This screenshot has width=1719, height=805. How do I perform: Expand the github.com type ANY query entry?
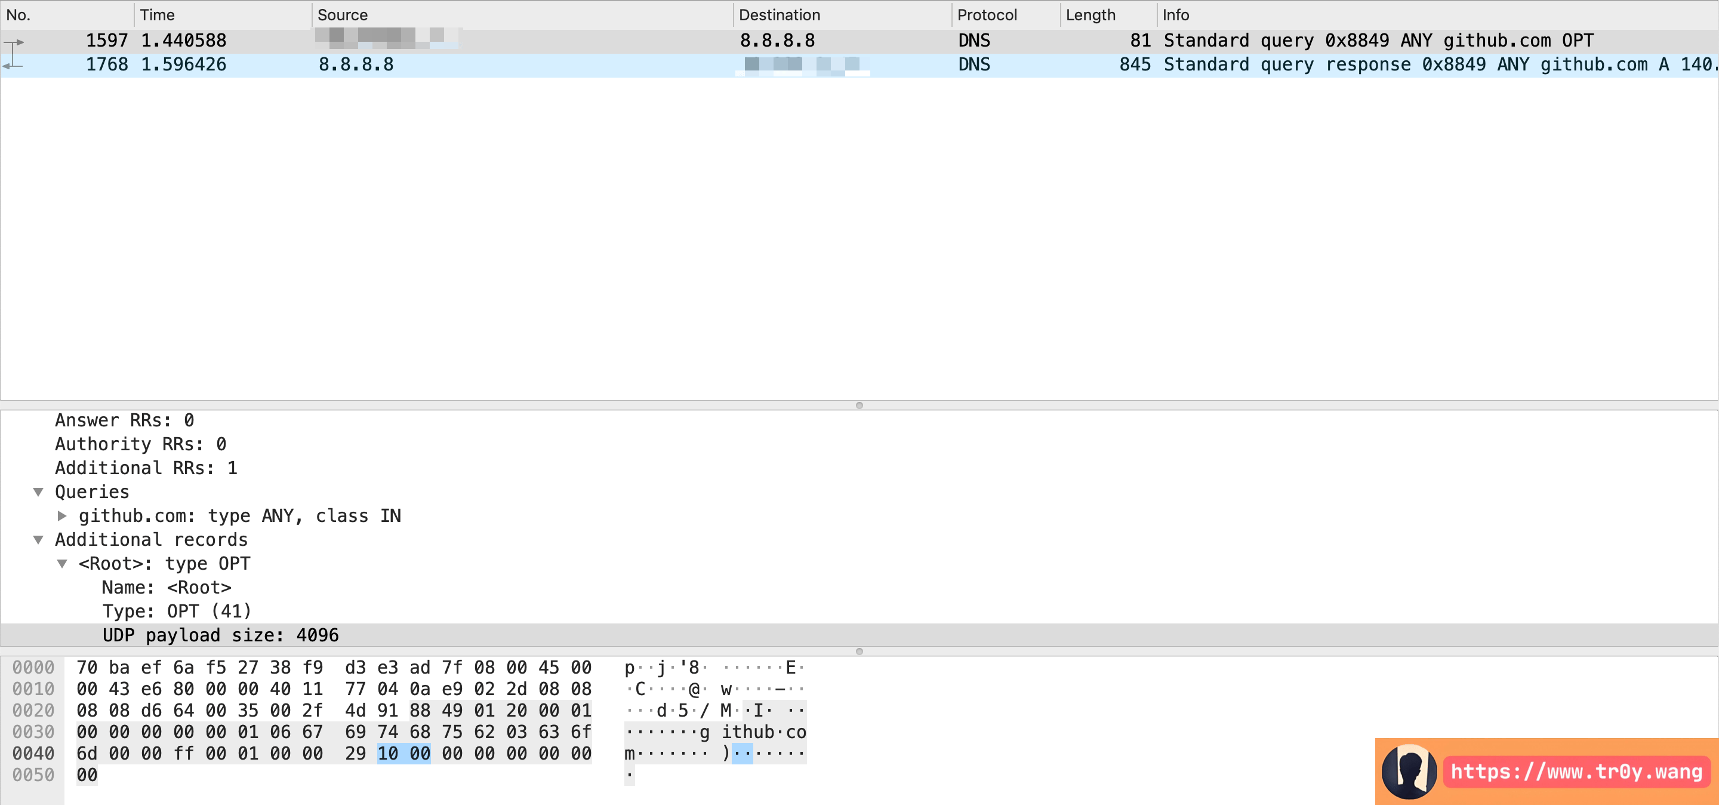coord(62,515)
